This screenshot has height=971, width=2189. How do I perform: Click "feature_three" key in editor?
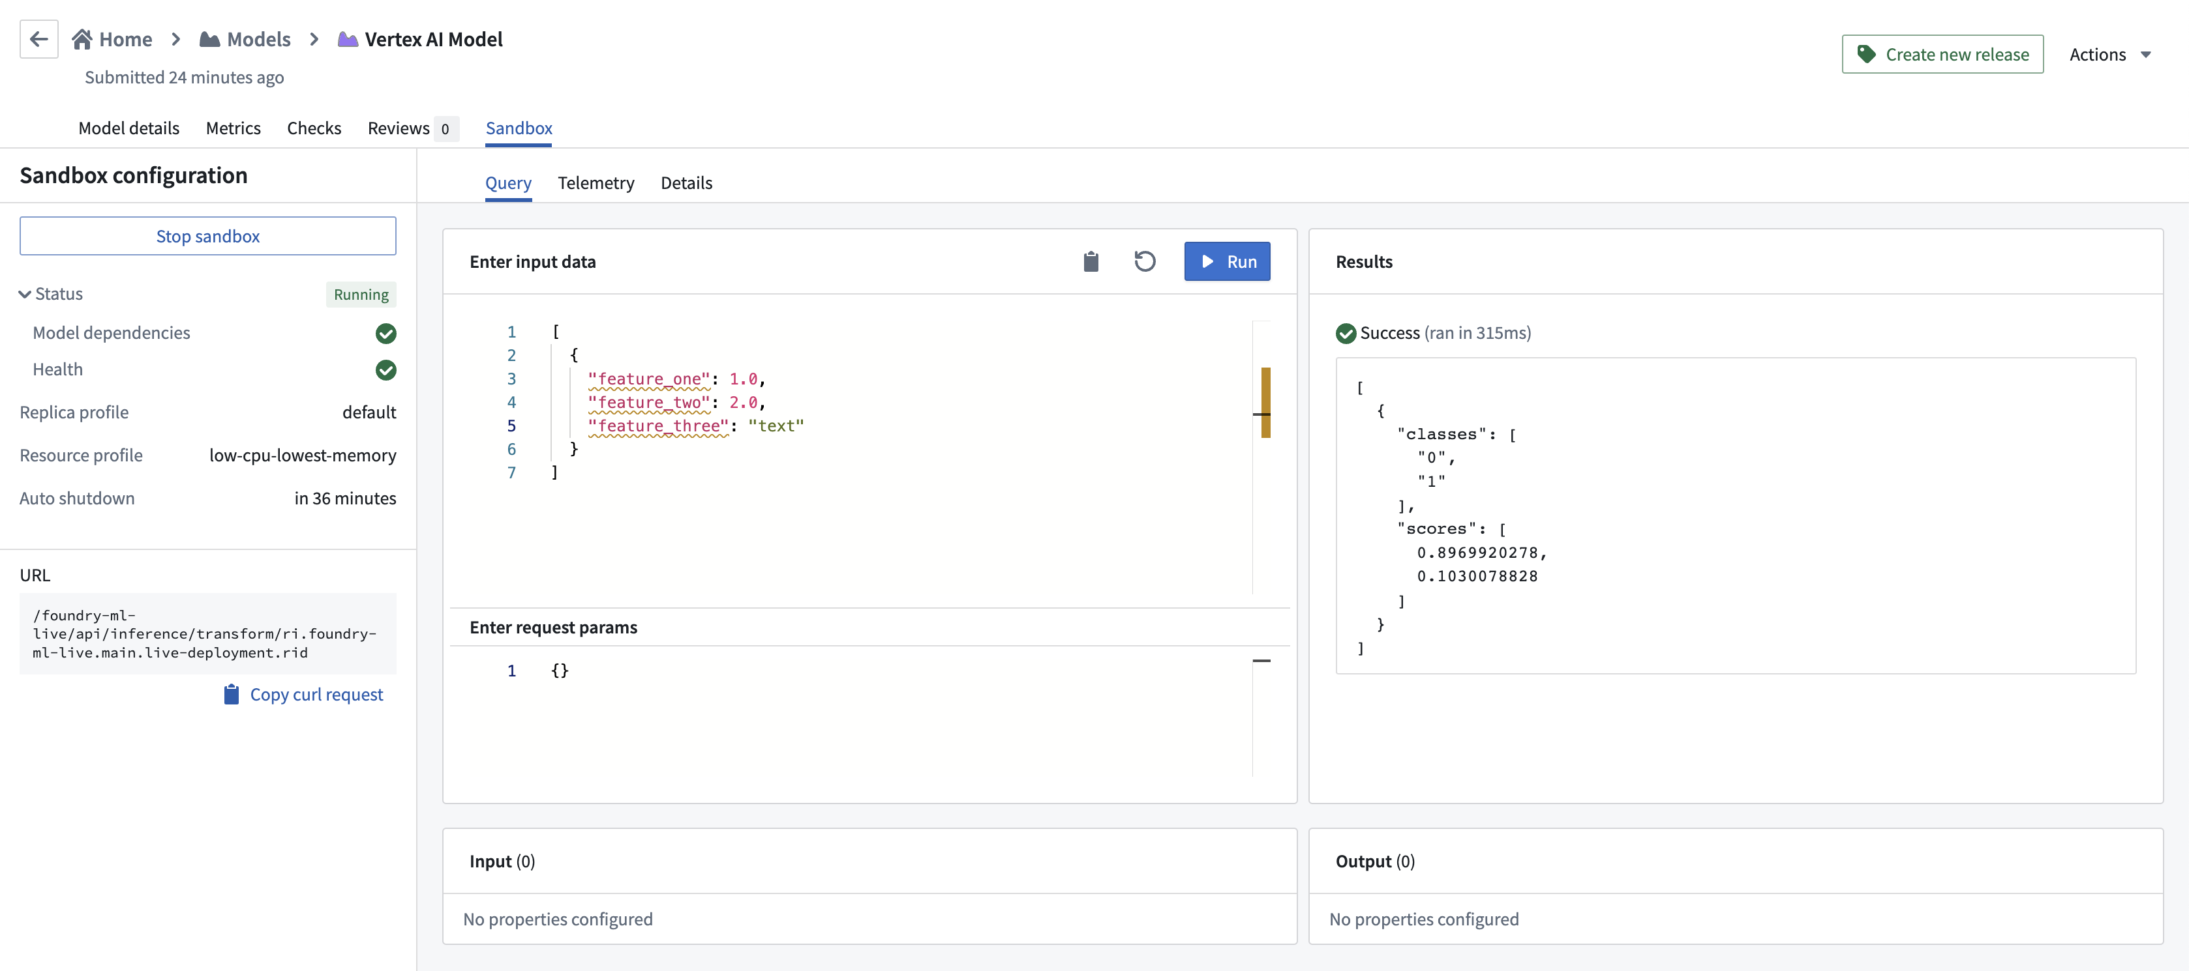(659, 426)
